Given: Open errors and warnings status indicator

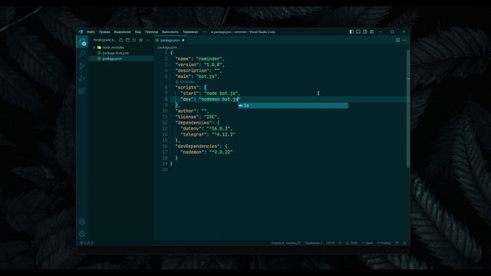Looking at the screenshot, I should point(87,243).
